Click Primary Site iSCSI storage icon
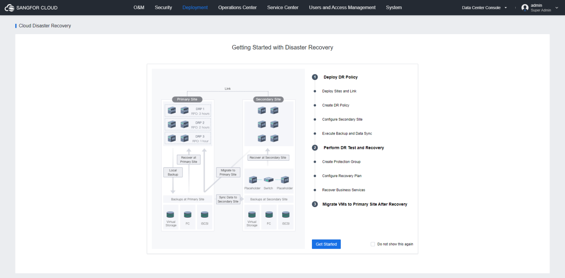Image resolution: width=565 pixels, height=278 pixels. point(205,214)
